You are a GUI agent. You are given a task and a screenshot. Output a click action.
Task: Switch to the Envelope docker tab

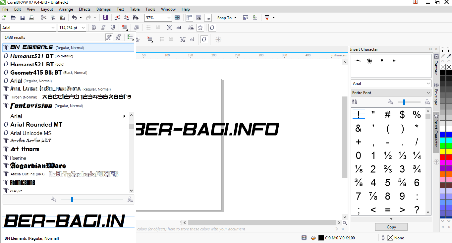(x=436, y=95)
